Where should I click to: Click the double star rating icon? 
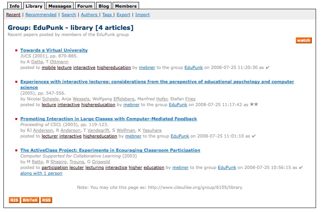(x=254, y=104)
